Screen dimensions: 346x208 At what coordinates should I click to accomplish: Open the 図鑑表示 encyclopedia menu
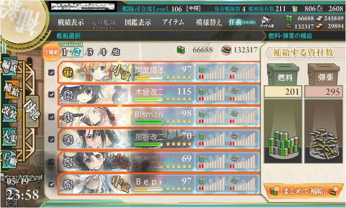[x=138, y=22]
